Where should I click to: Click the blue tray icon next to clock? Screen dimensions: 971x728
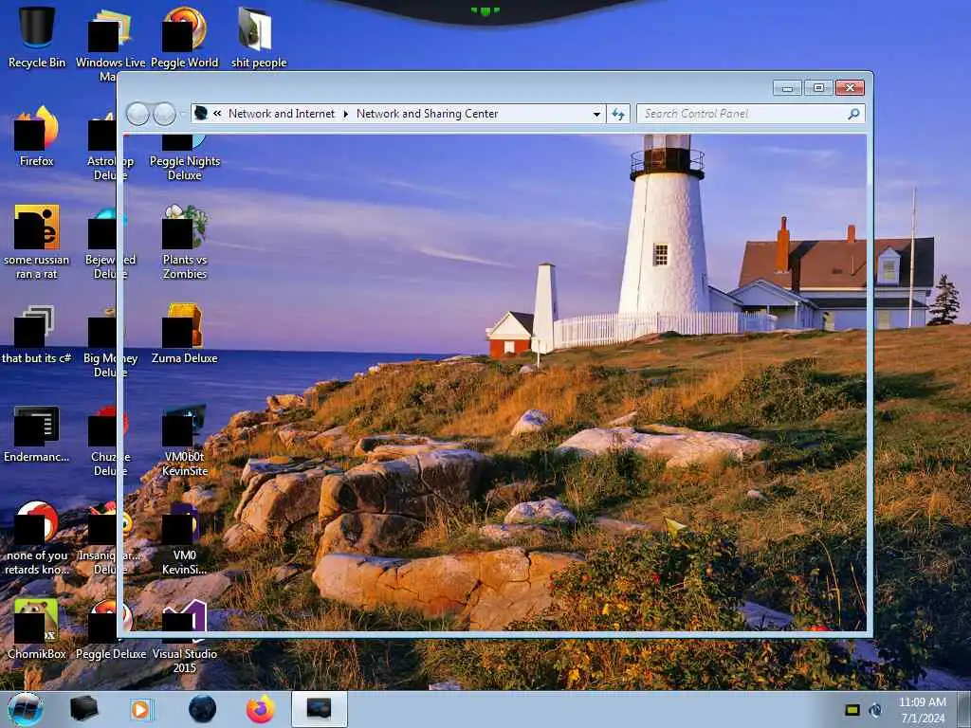click(x=875, y=710)
